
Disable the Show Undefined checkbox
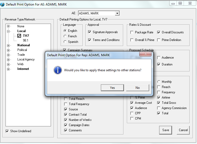pyautogui.click(x=7, y=131)
